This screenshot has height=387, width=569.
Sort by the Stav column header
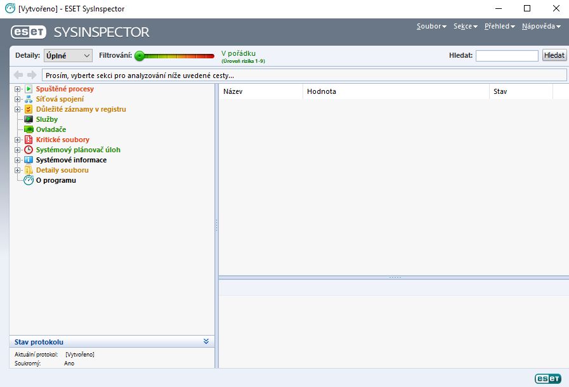click(x=521, y=91)
